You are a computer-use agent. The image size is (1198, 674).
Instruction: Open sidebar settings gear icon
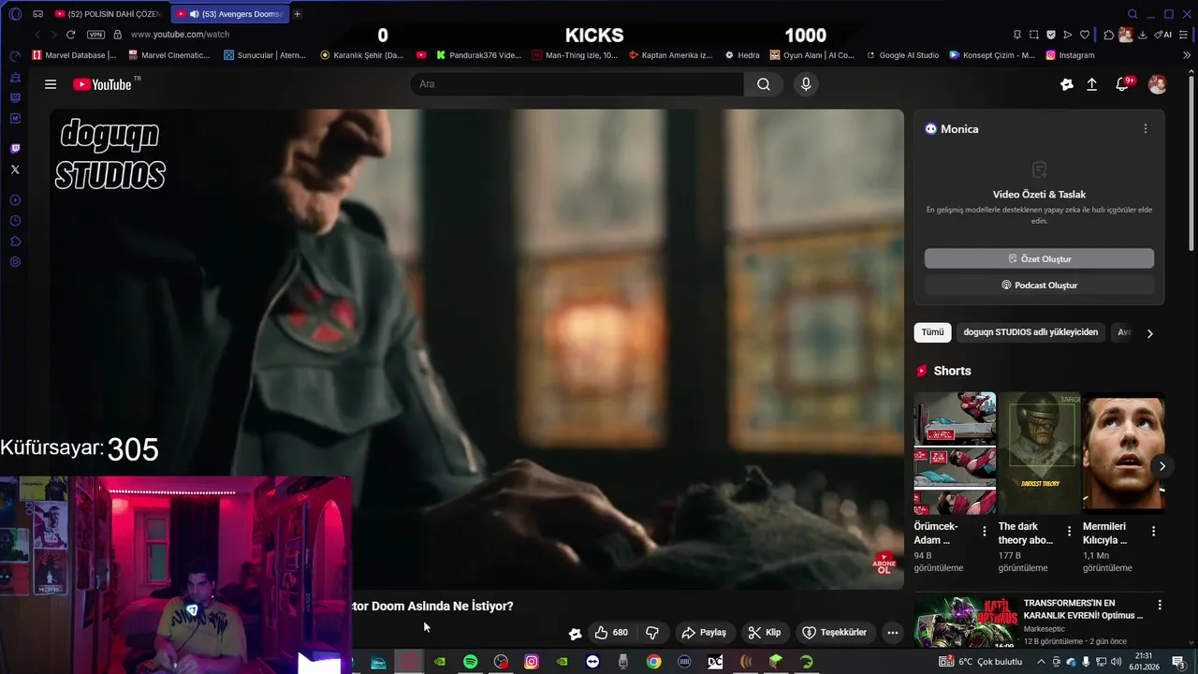click(x=15, y=262)
